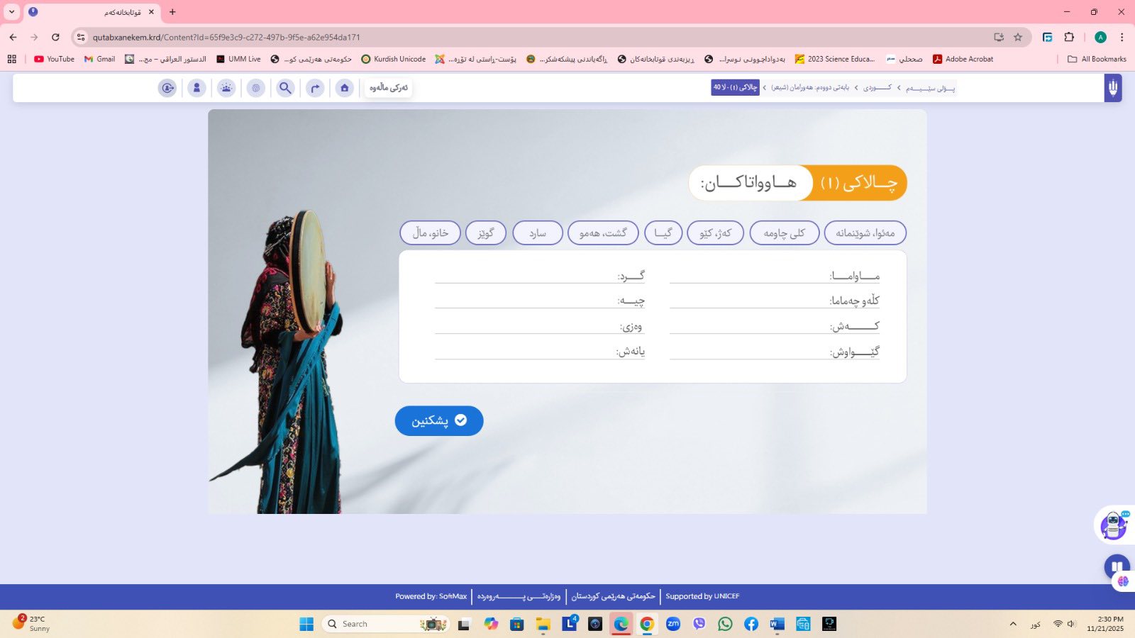Screen dimensions: 1135x638
Task: Show hidden system tray icons
Action: click(1013, 624)
